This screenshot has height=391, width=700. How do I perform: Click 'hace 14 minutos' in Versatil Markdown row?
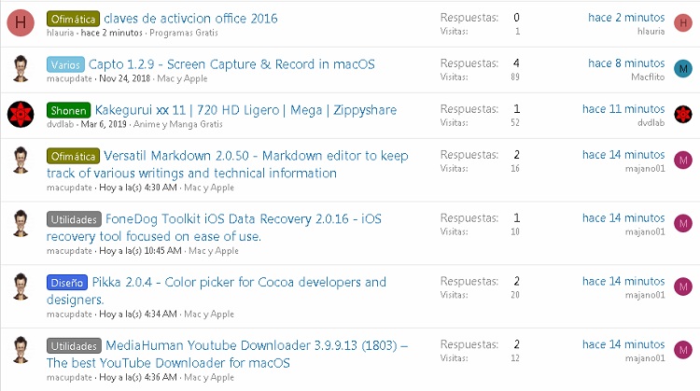pyautogui.click(x=623, y=154)
